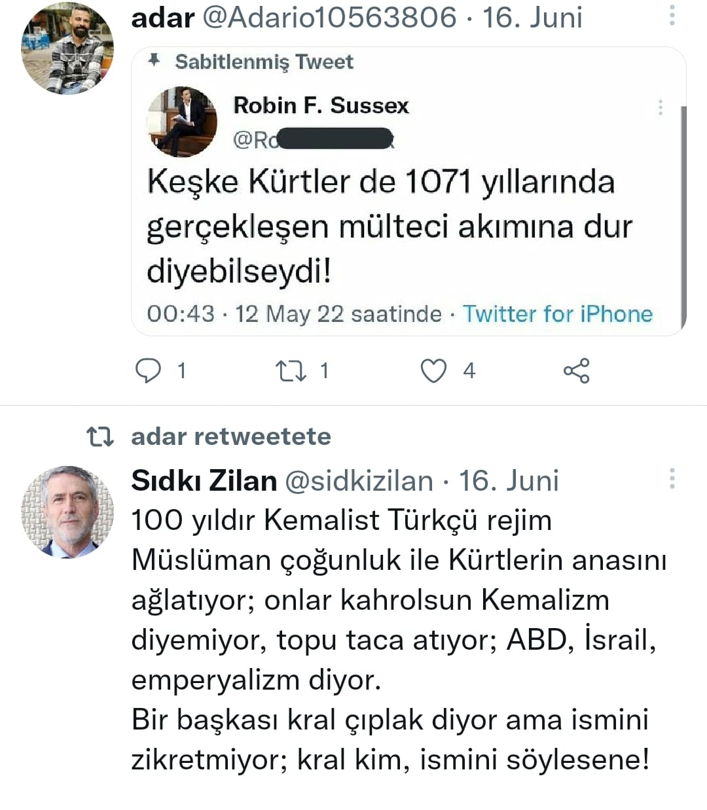The width and height of the screenshot is (707, 810).
Task: Click the pin icon beside 'Sabitlenmiş Tweet'
Action: click(154, 62)
